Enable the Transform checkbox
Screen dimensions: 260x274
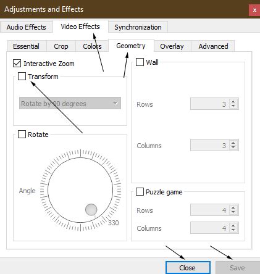(22, 77)
